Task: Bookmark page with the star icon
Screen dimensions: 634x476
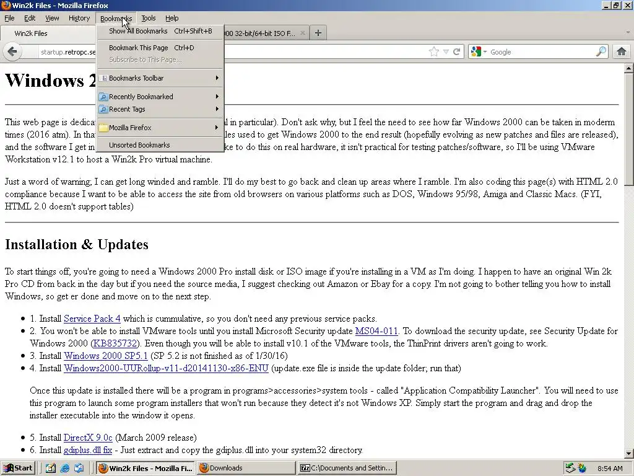Action: pos(434,51)
